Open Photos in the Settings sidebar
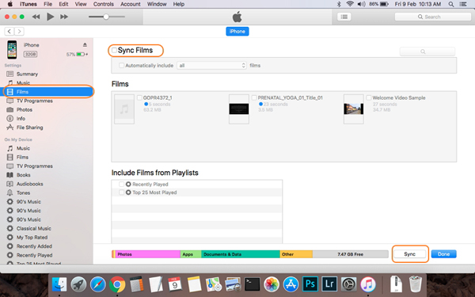This screenshot has height=297, width=475. pos(25,109)
